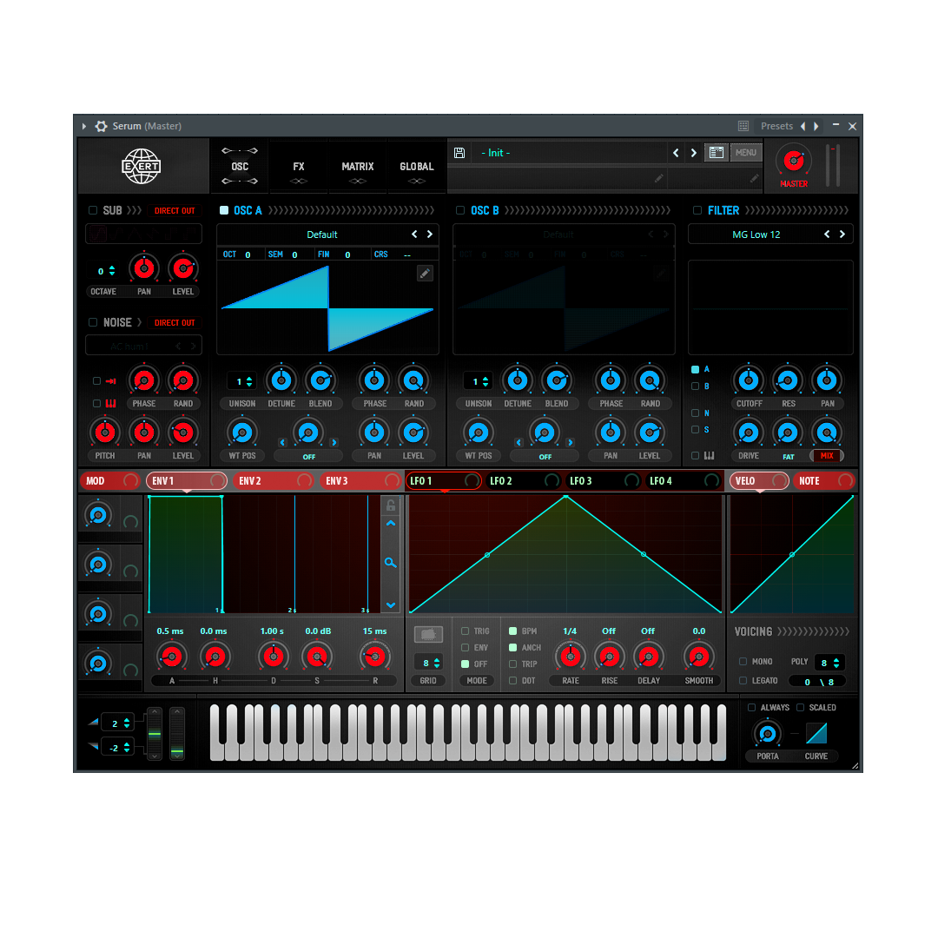Select next preset arrow beside Init
This screenshot has height=938, width=938.
pos(693,153)
